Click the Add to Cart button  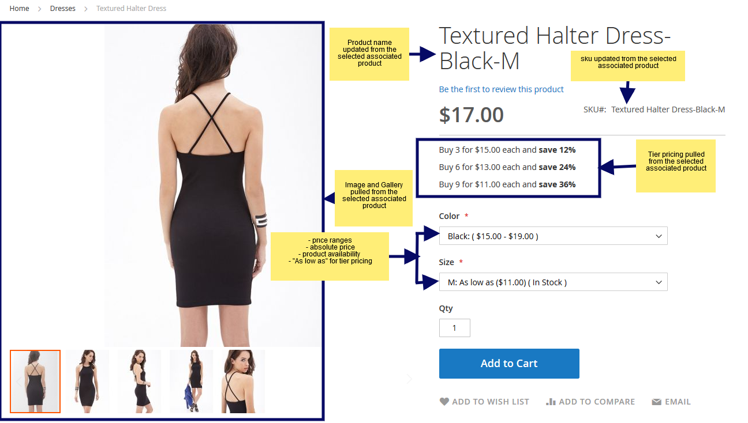click(509, 364)
